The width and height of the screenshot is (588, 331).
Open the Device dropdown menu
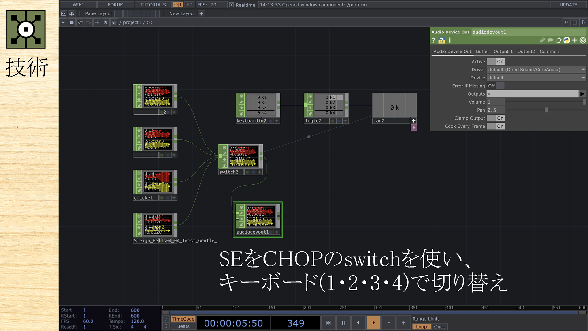(536, 78)
